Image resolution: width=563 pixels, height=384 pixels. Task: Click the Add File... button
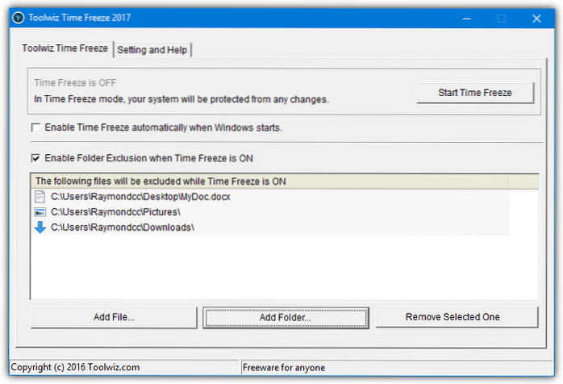click(114, 317)
